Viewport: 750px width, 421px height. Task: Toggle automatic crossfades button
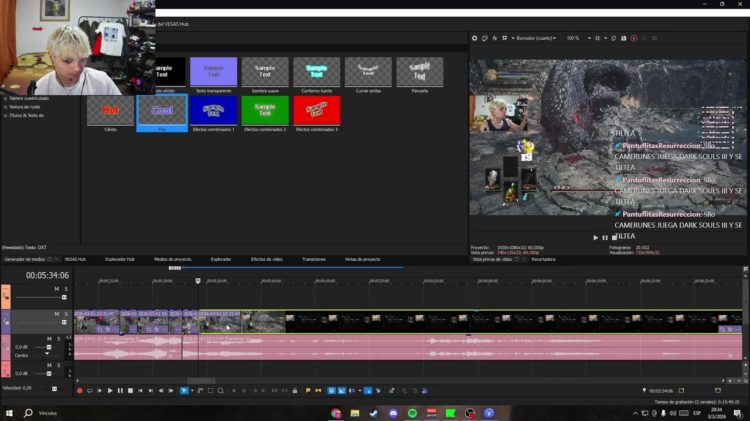[x=342, y=391]
